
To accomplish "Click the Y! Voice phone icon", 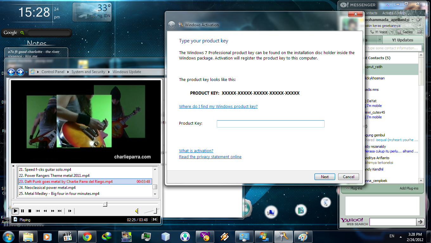I will coord(372,32).
